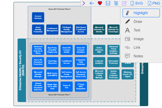
Task: Select Microsoft Identity Manager tile
Action: (38, 75)
